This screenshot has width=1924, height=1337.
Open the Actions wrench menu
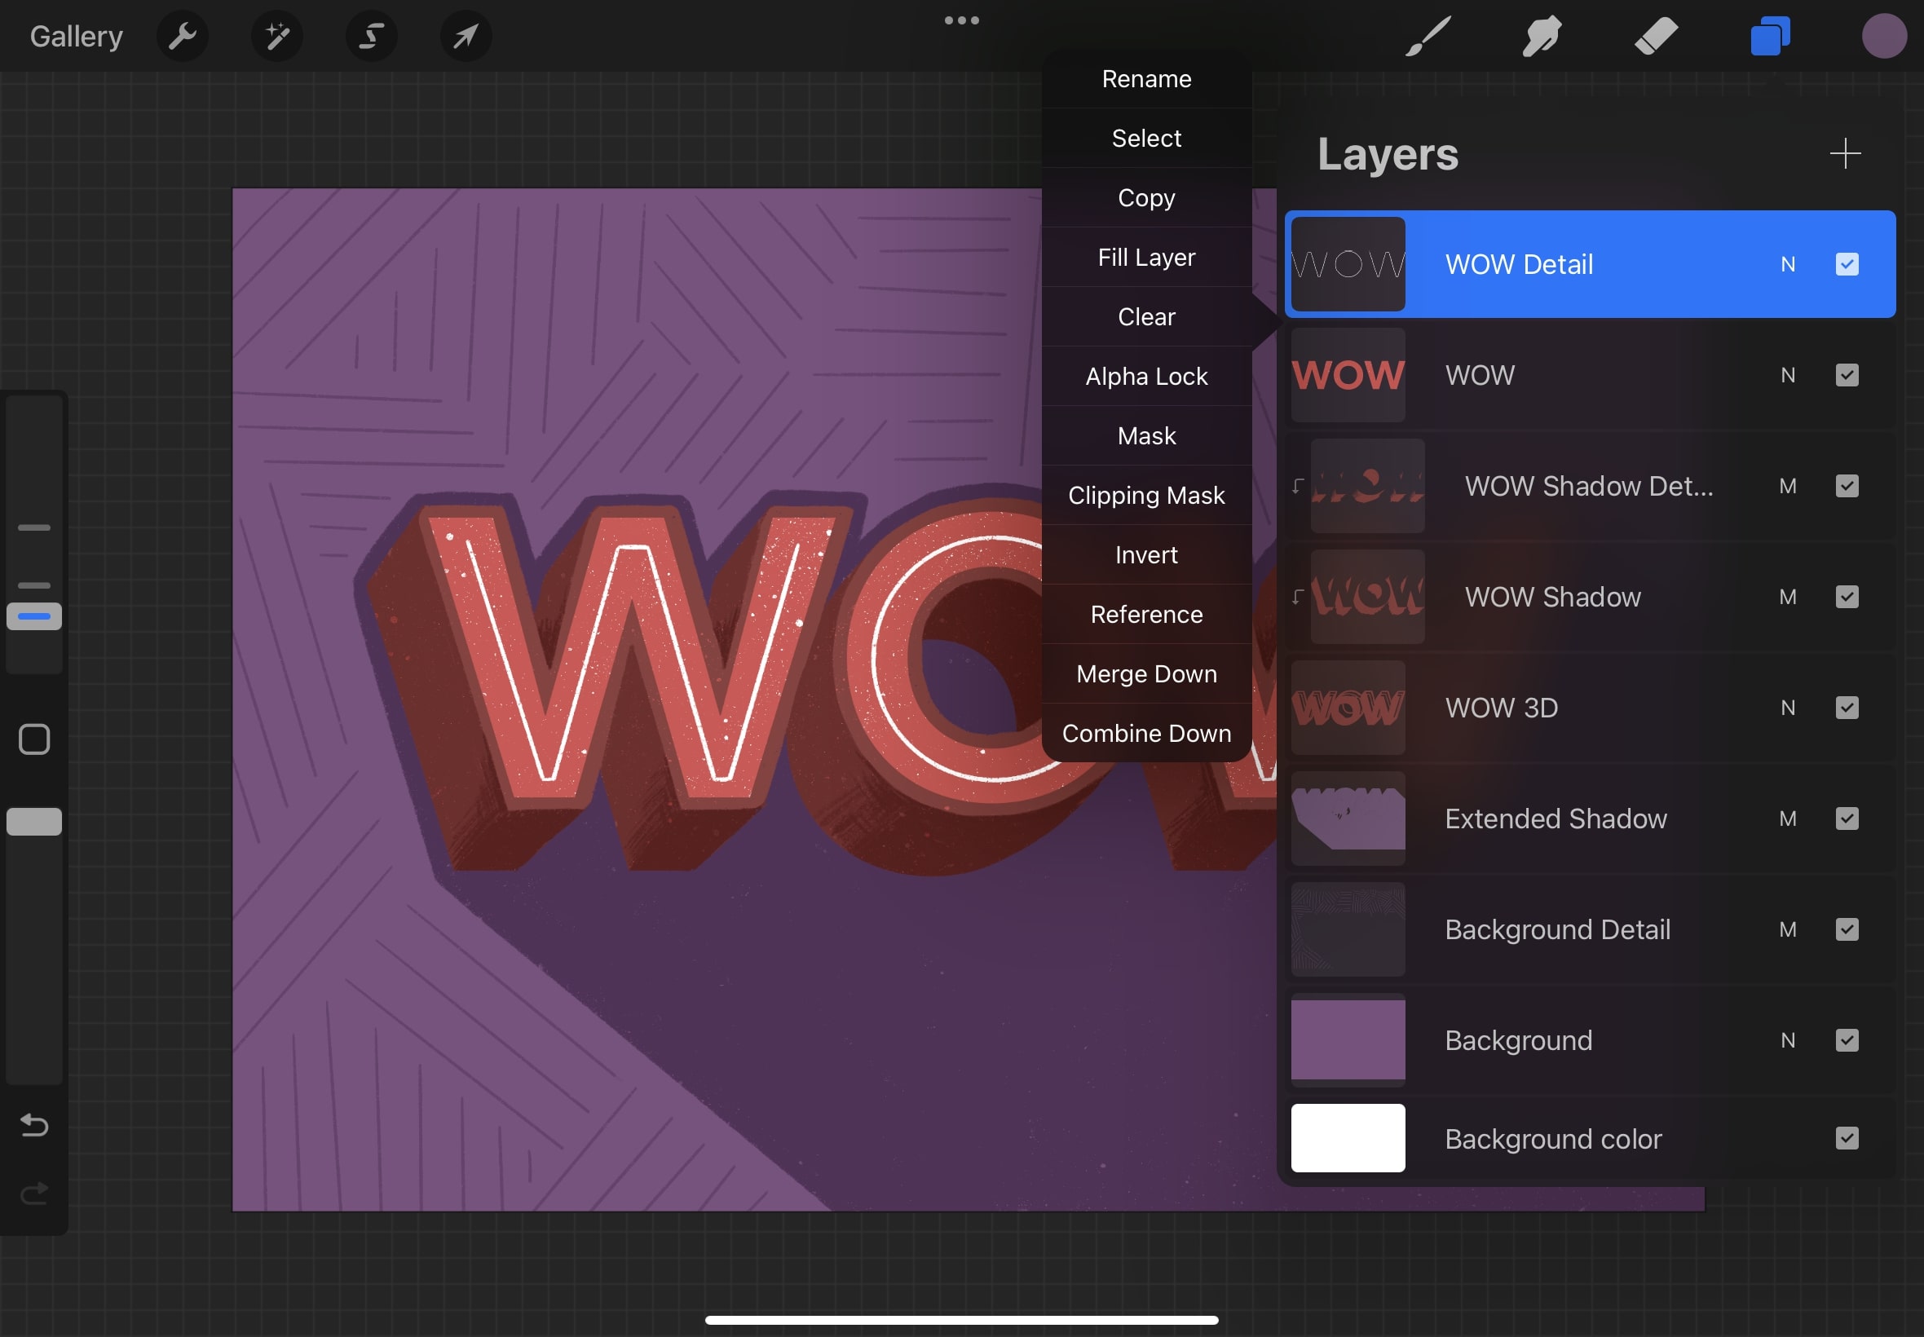pos(183,35)
